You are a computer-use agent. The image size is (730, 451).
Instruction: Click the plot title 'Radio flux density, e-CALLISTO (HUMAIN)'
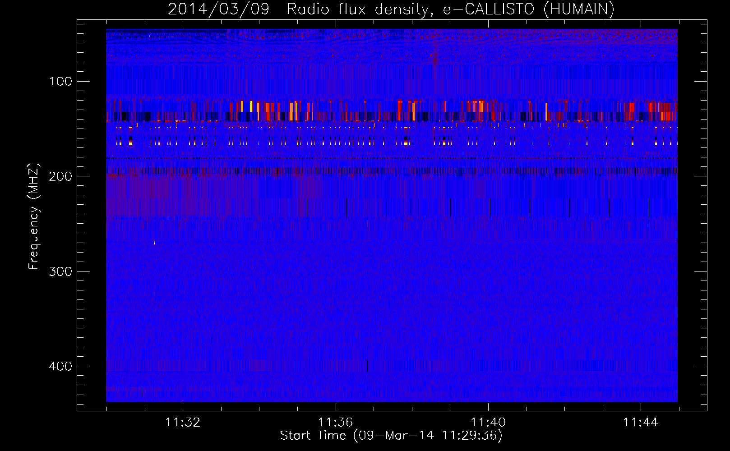coord(450,9)
